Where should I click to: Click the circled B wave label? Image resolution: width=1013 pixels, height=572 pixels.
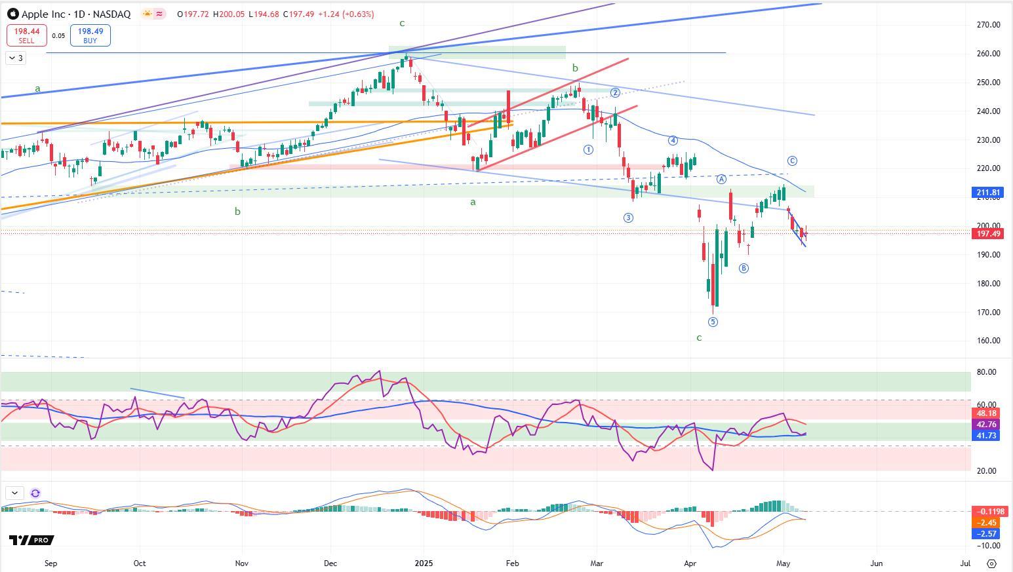click(x=744, y=268)
